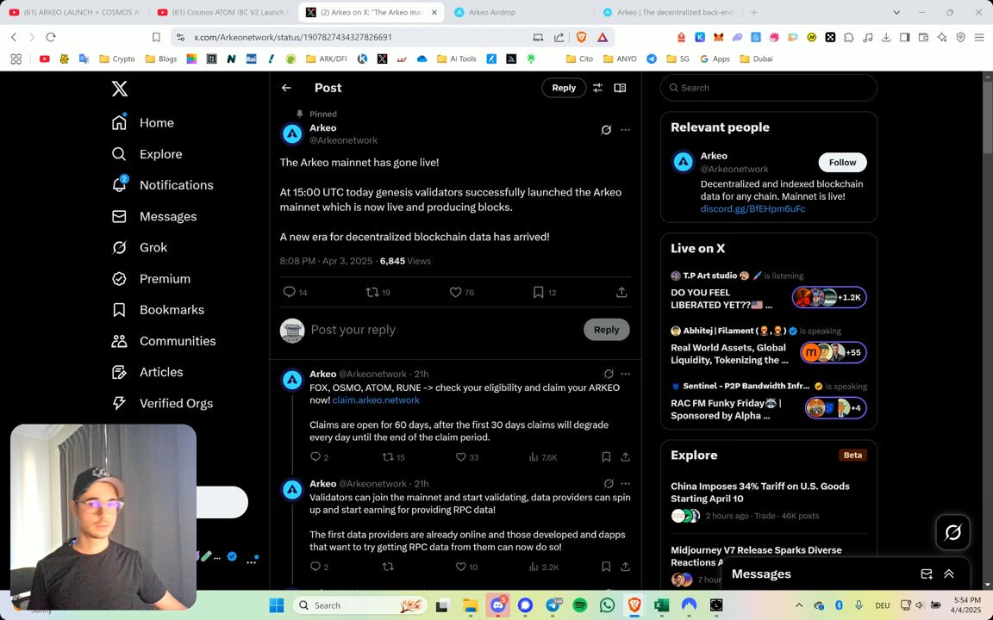Open Notifications in sidebar

(x=162, y=185)
